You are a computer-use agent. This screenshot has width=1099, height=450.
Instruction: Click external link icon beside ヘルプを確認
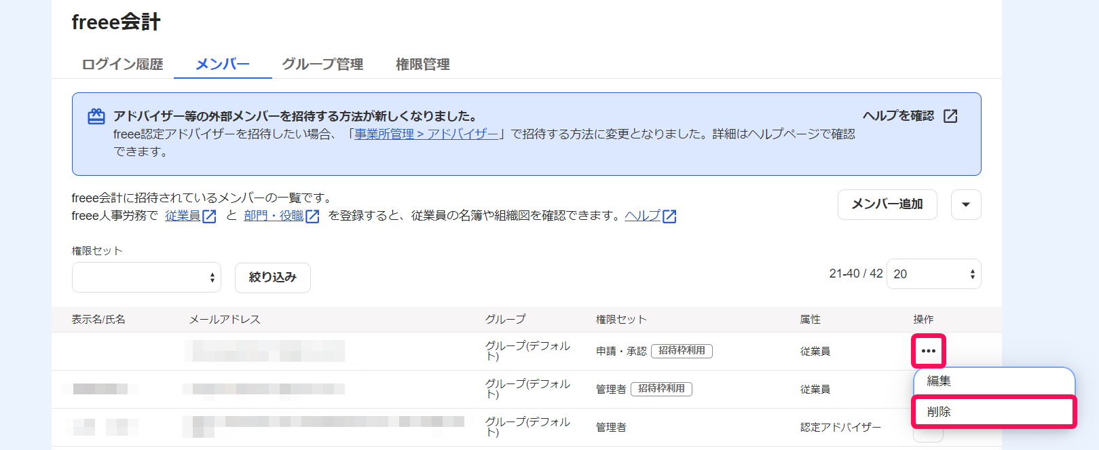click(x=950, y=116)
